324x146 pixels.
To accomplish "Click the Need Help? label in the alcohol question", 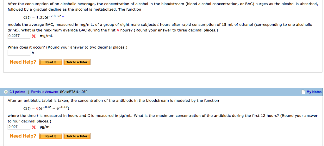I will (23, 62).
